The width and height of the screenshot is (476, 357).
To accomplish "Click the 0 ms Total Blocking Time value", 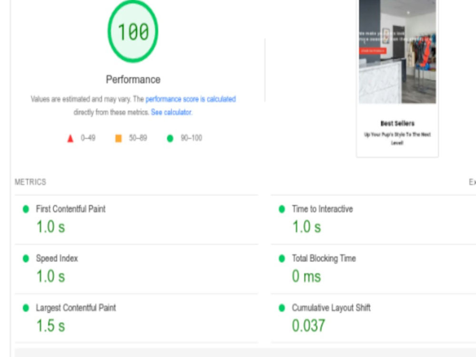I will click(306, 276).
